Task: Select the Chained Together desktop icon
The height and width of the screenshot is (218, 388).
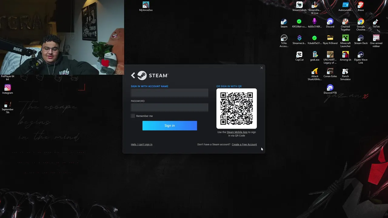Action: tap(345, 25)
